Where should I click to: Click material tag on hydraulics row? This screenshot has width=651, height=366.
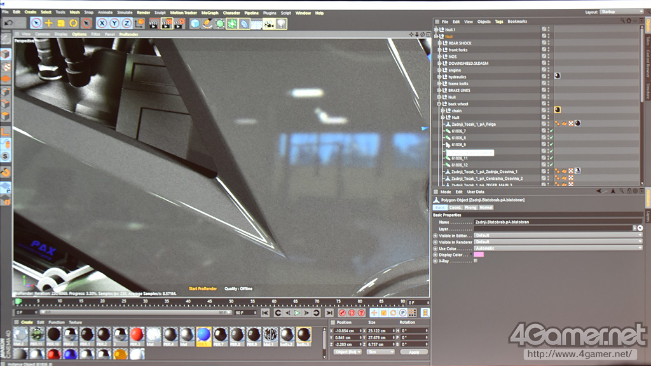(558, 76)
